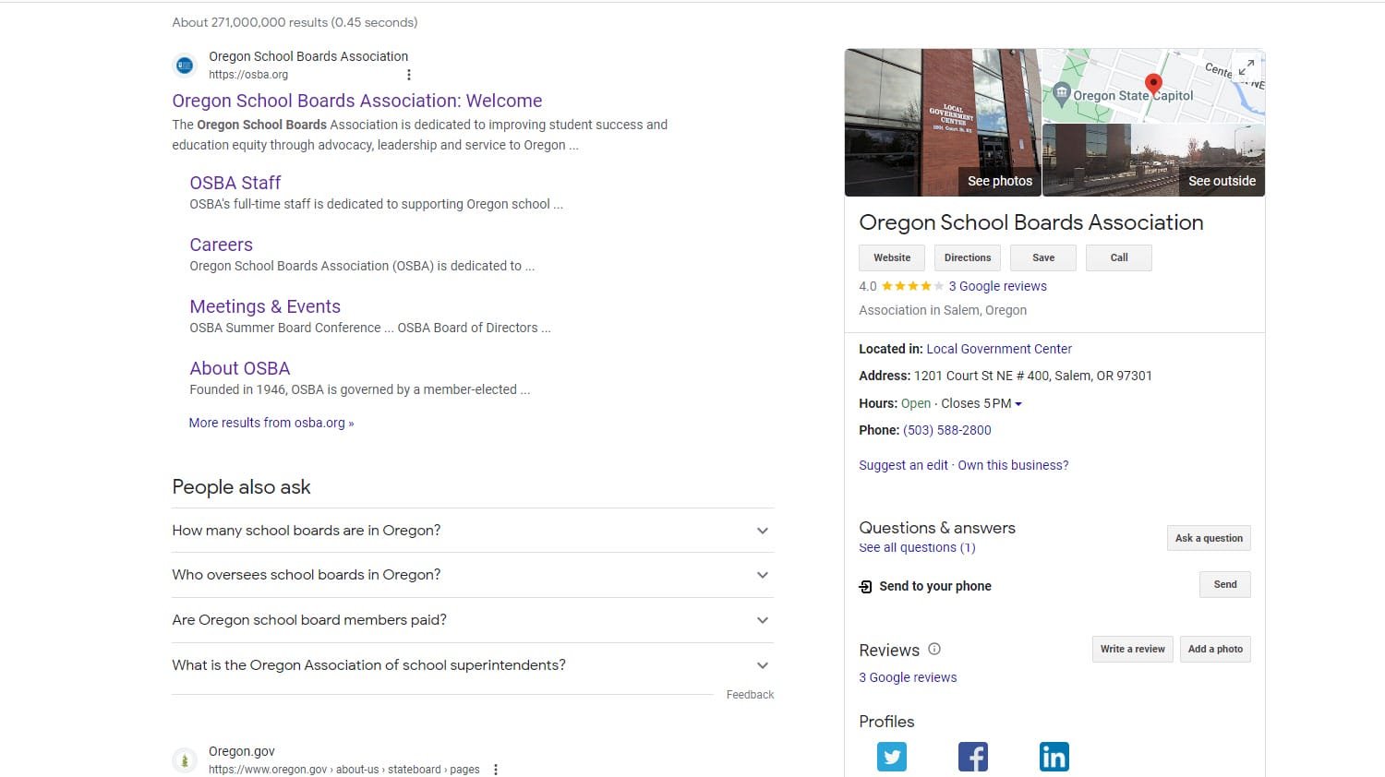Open the three-dot menu for the Oregon.gov result
Screen dimensions: 1385x777
[x=496, y=768]
